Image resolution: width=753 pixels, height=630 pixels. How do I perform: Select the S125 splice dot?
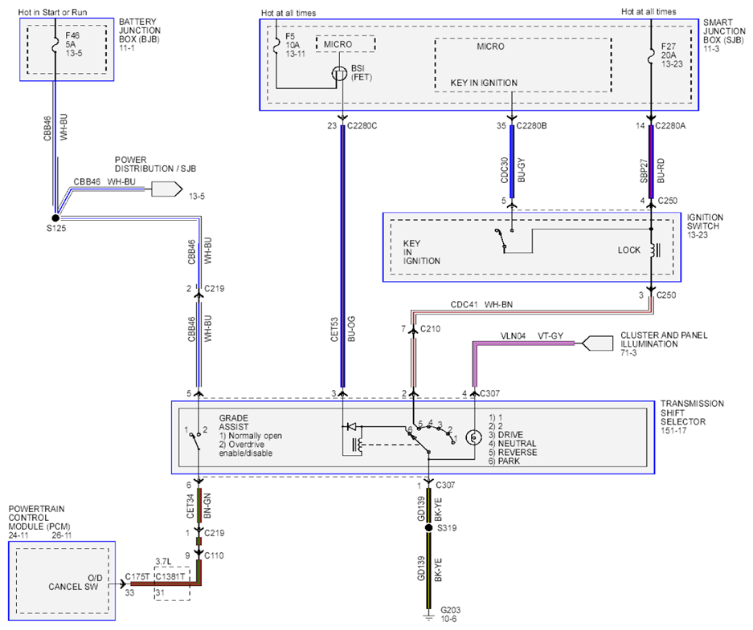click(55, 218)
